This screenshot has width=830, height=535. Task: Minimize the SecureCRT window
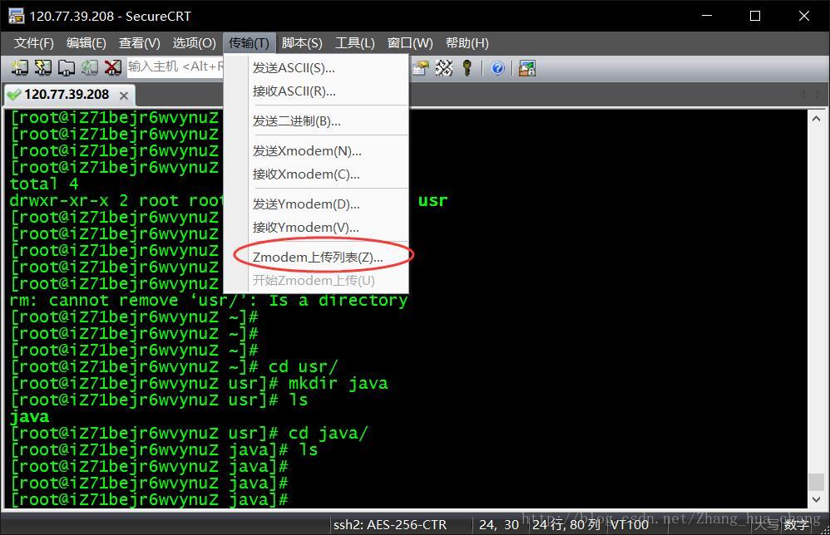coord(707,16)
